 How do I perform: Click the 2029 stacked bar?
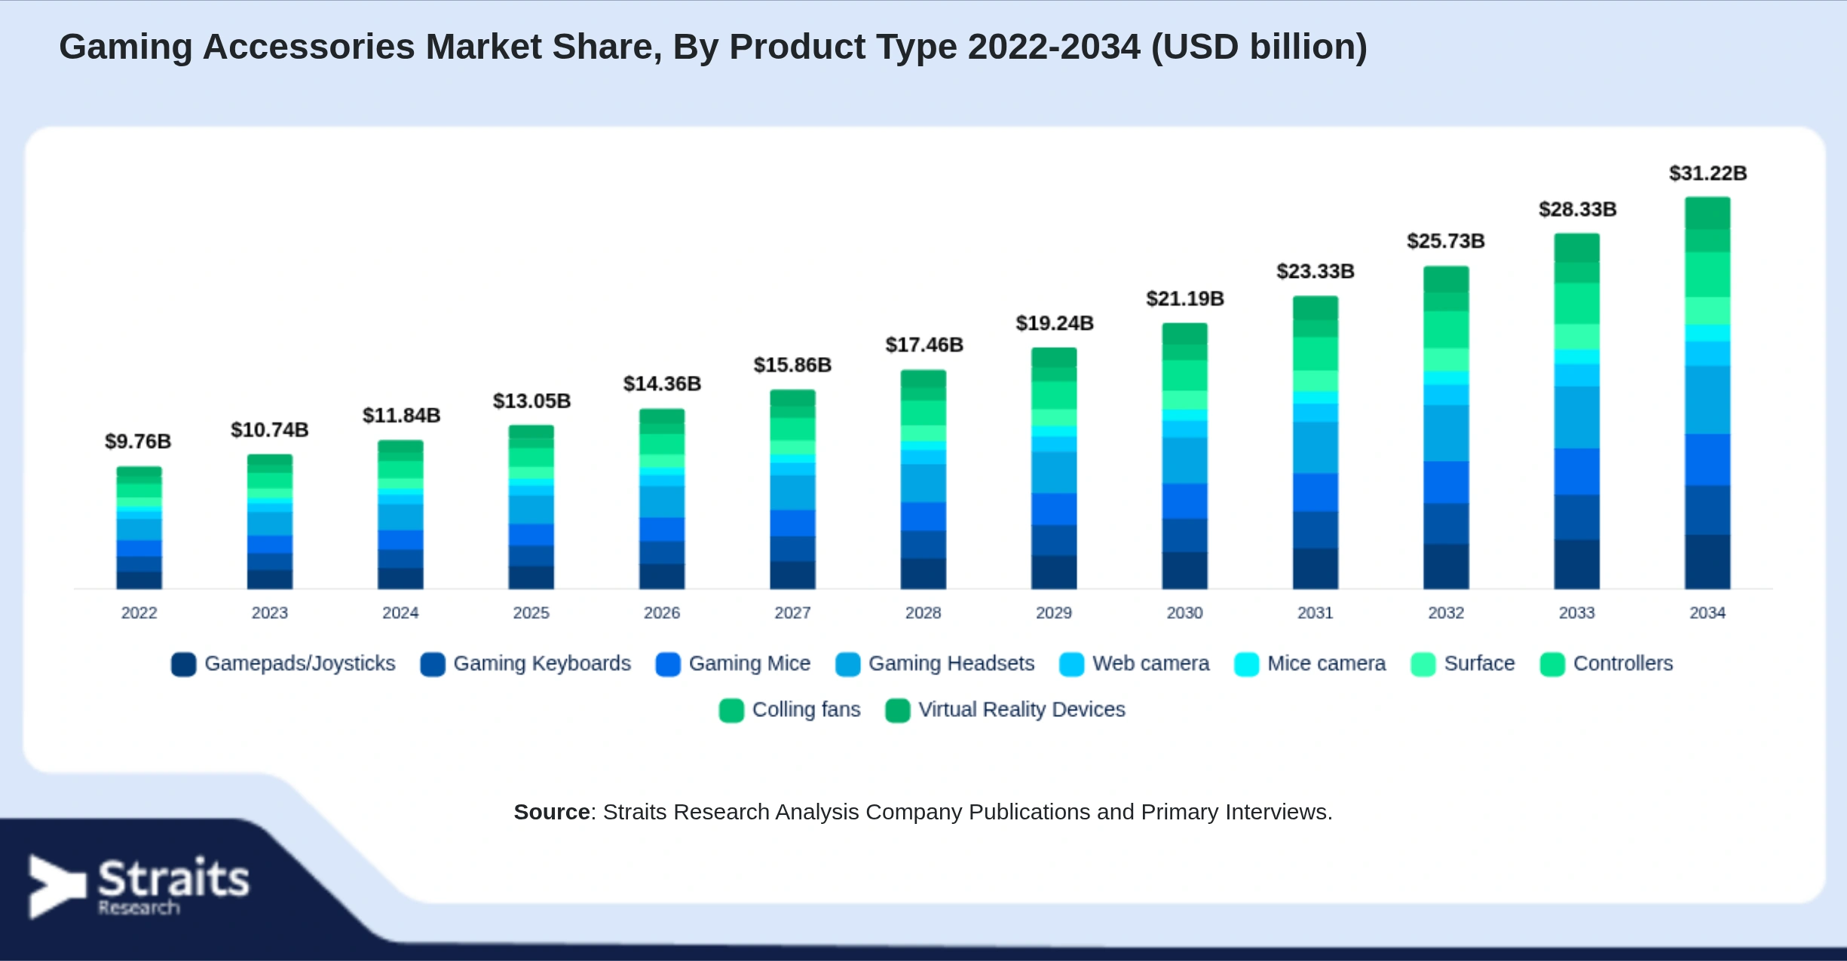(1054, 468)
